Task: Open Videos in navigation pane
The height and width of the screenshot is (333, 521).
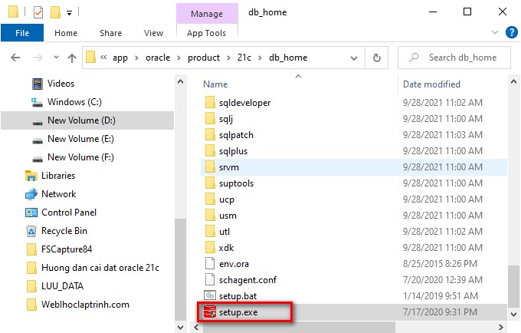Action: pos(61,84)
